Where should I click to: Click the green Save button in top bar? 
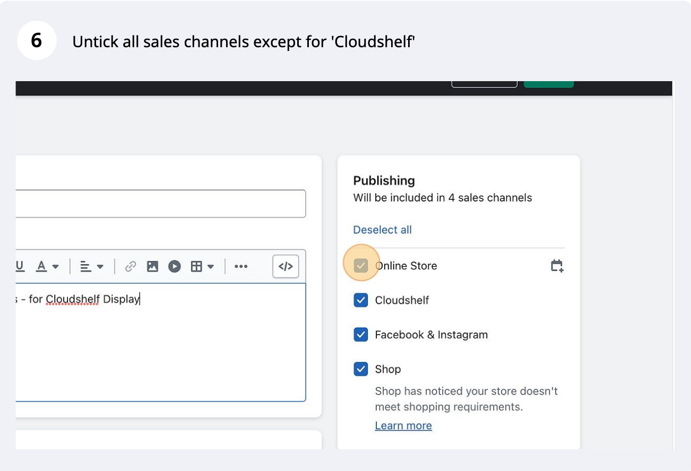(549, 84)
